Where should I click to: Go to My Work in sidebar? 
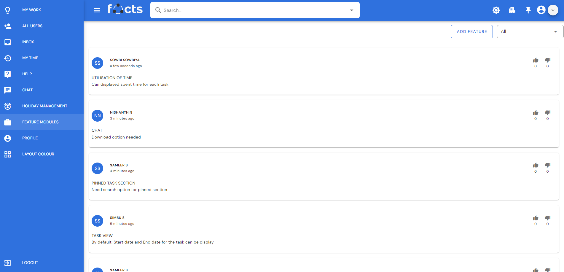(31, 10)
